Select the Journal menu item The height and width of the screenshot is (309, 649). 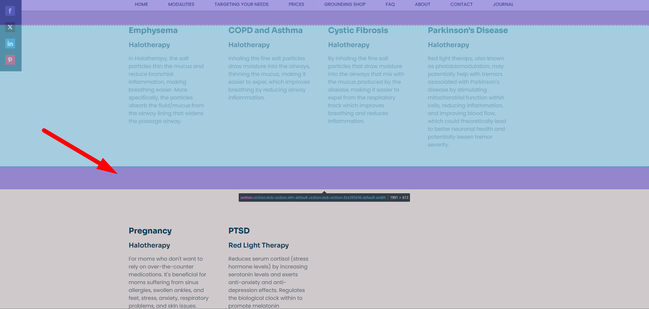click(503, 4)
